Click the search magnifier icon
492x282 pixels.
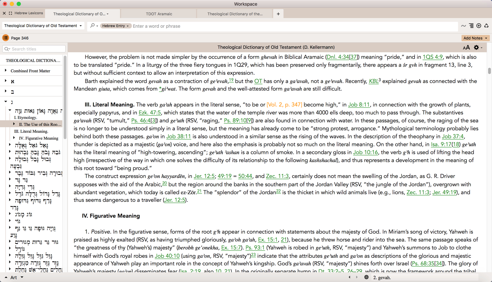click(x=92, y=26)
